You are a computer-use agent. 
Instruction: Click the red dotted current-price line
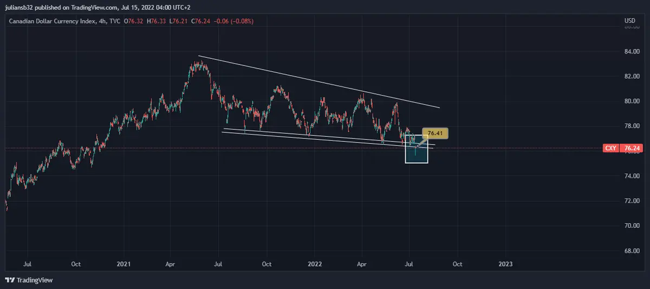tap(162, 147)
